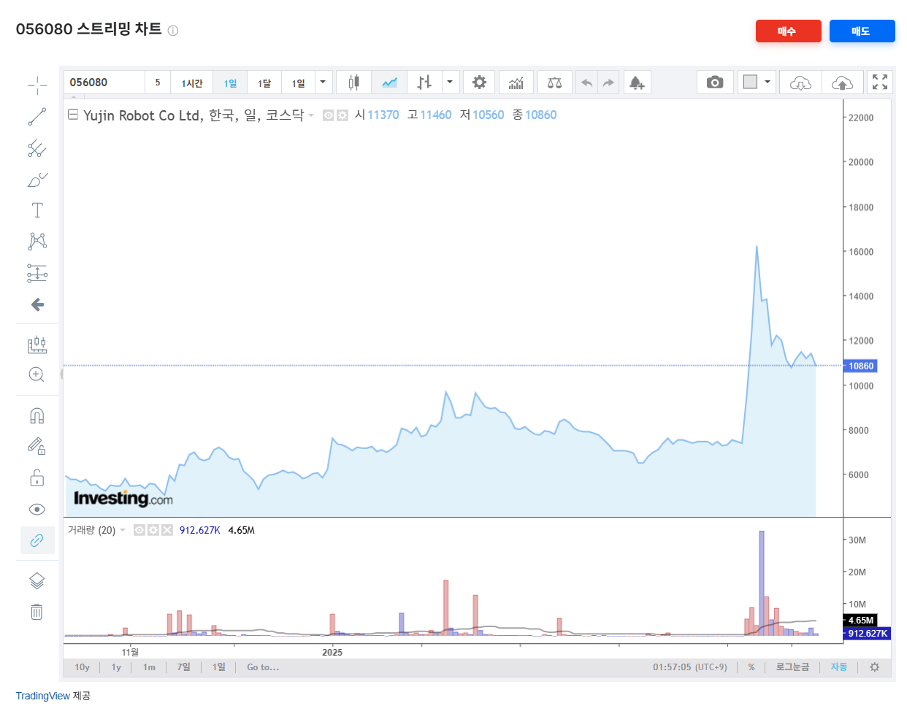Use the zoom-in magnifier tool
907x714 pixels.
click(x=37, y=375)
